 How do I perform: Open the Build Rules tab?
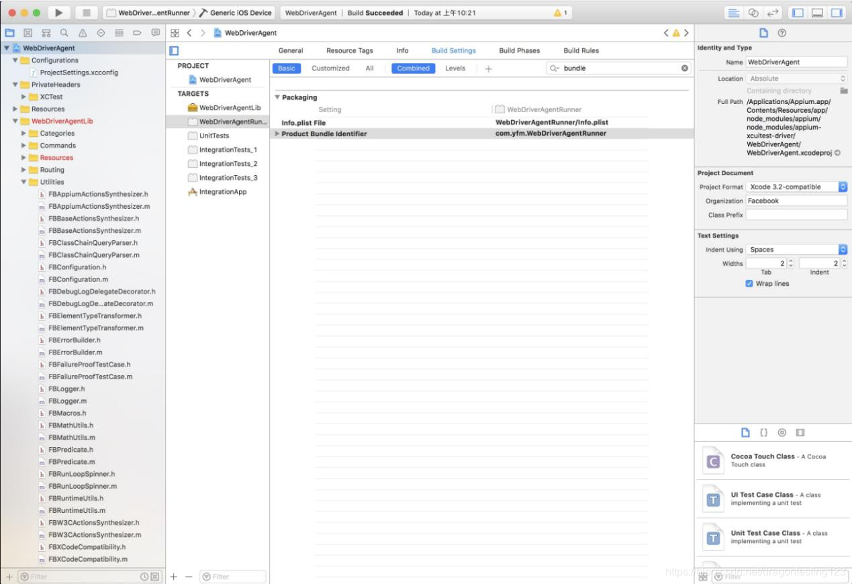581,50
